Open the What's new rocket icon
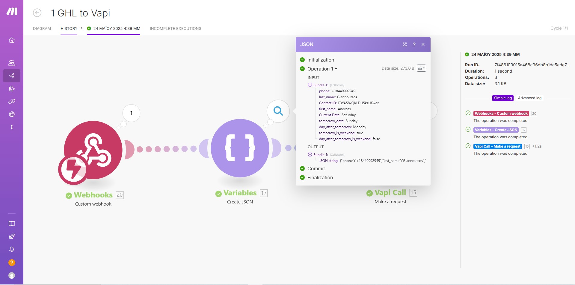This screenshot has height=285, width=575. [12, 237]
